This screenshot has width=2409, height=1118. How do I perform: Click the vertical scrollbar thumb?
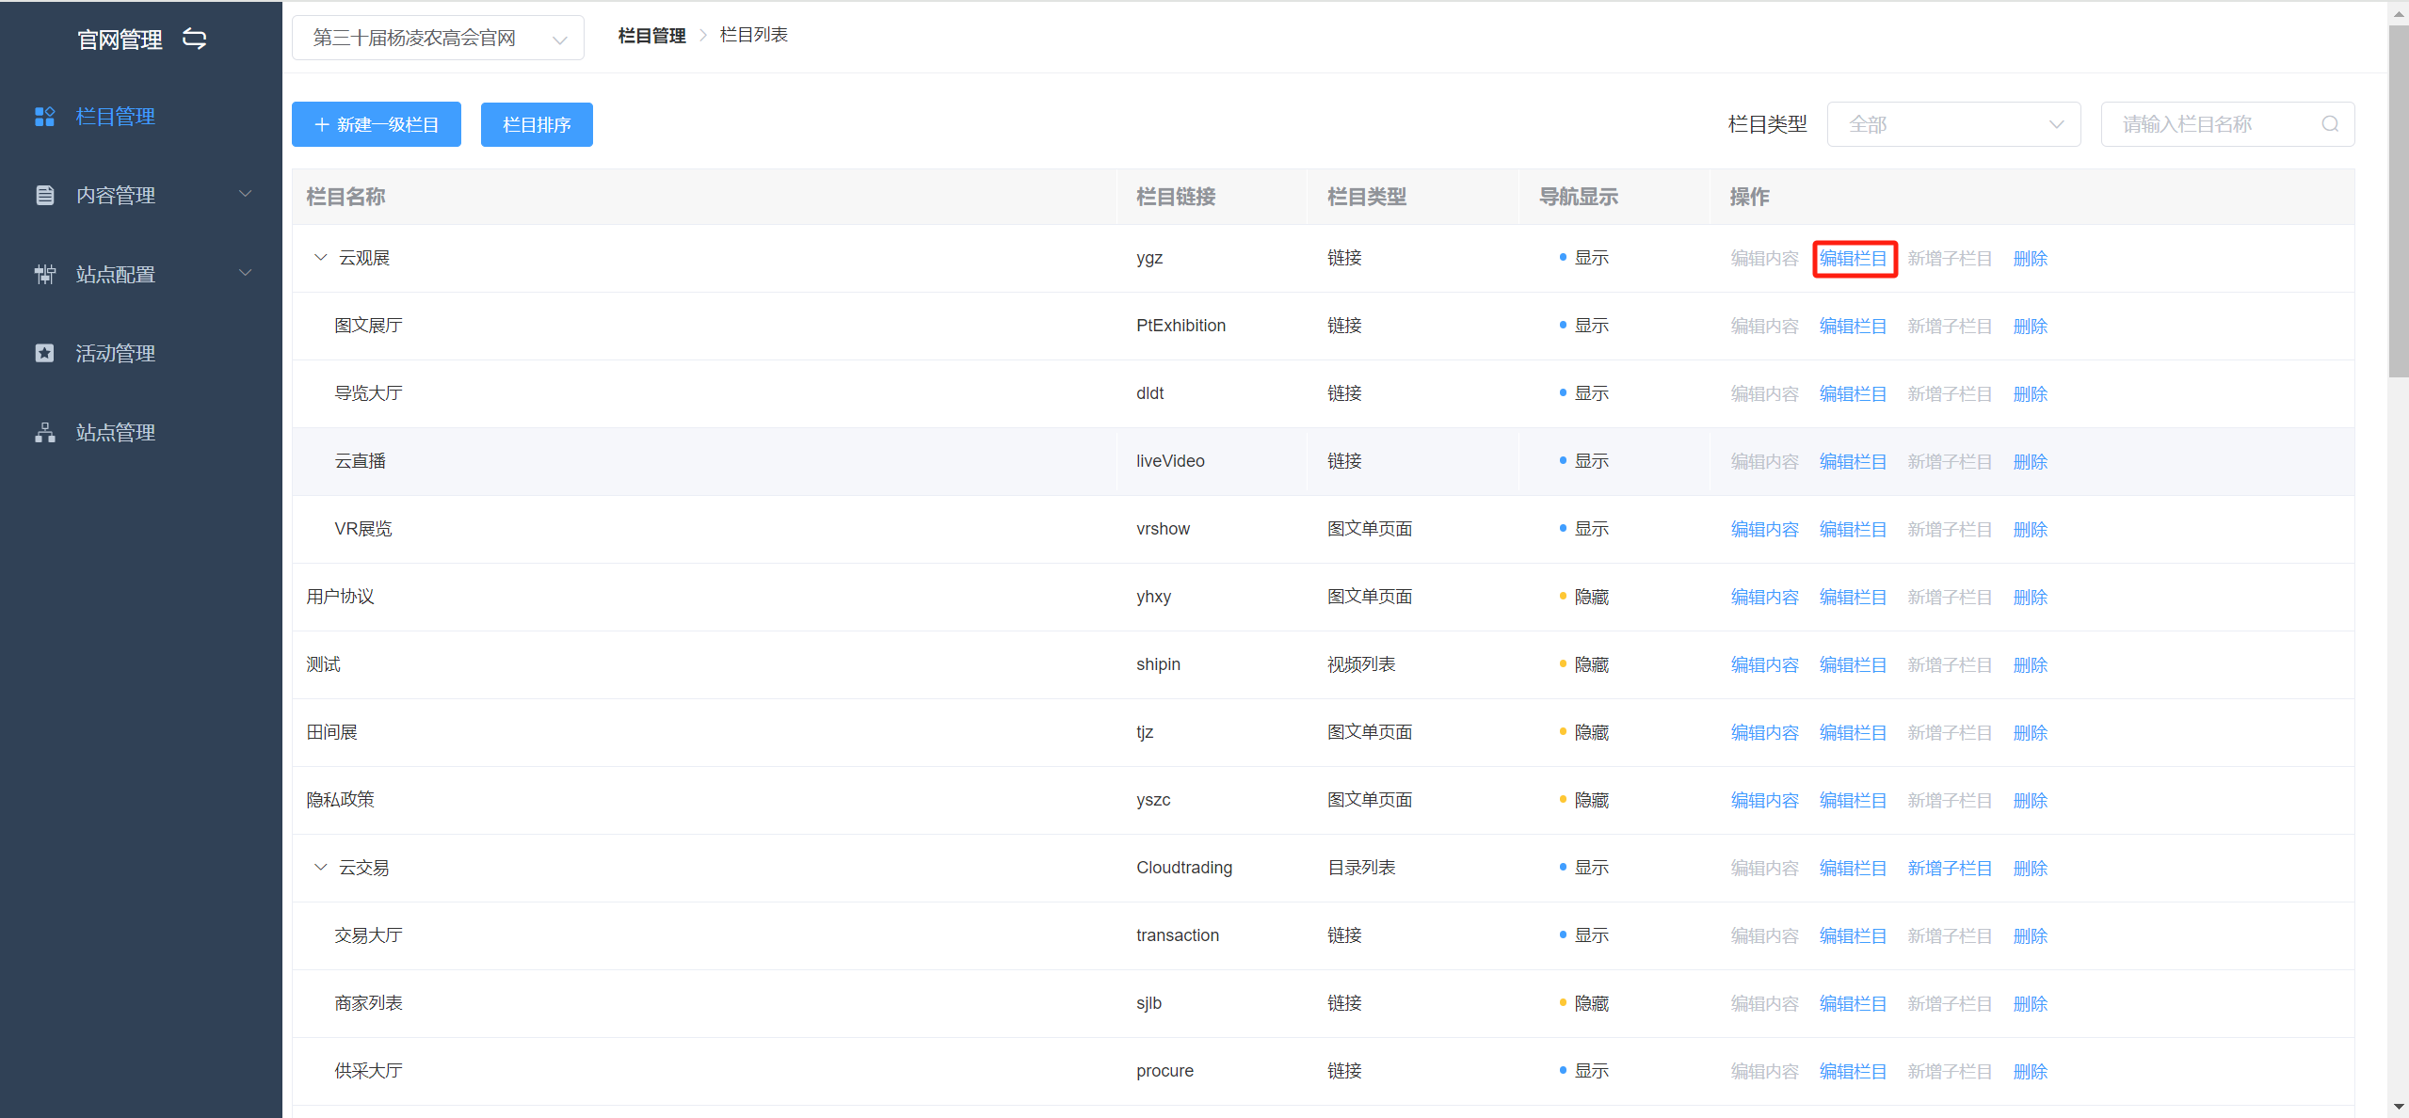pyautogui.click(x=2399, y=201)
